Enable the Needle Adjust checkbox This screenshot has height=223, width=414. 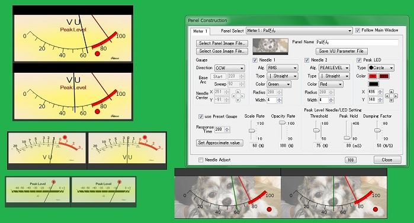pyautogui.click(x=201, y=160)
